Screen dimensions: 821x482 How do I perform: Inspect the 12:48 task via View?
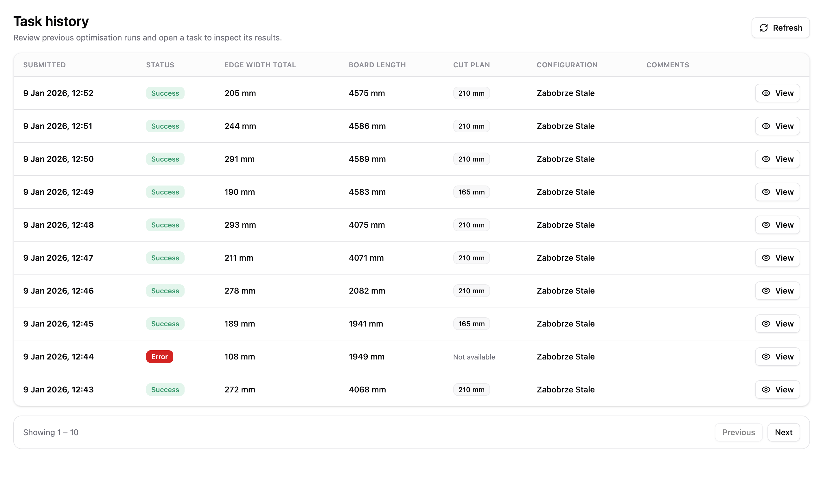point(777,225)
